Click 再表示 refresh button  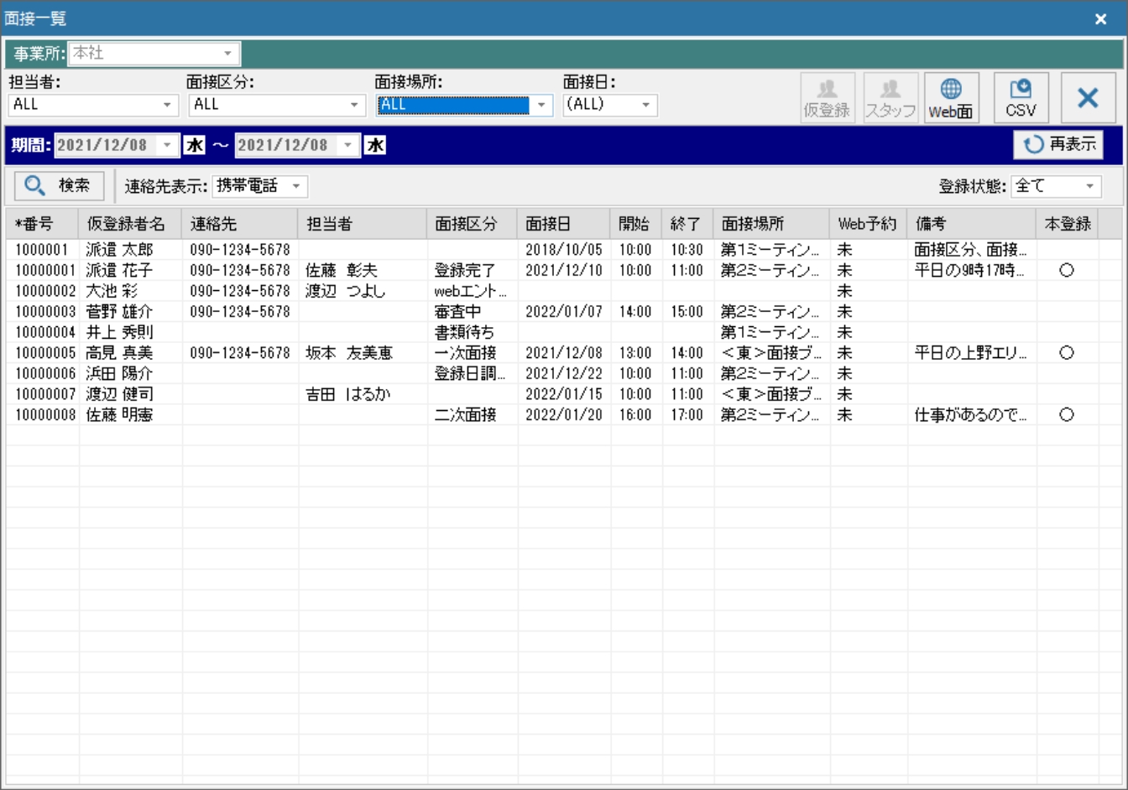point(1058,144)
